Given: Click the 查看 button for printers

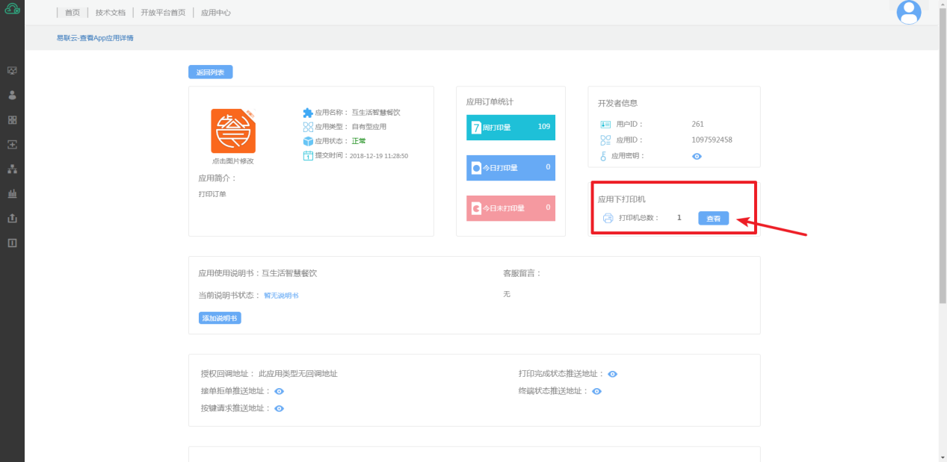Looking at the screenshot, I should (x=714, y=218).
